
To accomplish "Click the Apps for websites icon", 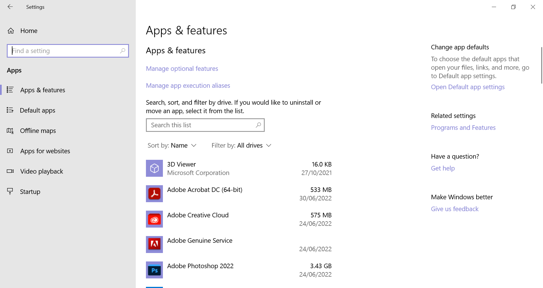I will point(10,151).
